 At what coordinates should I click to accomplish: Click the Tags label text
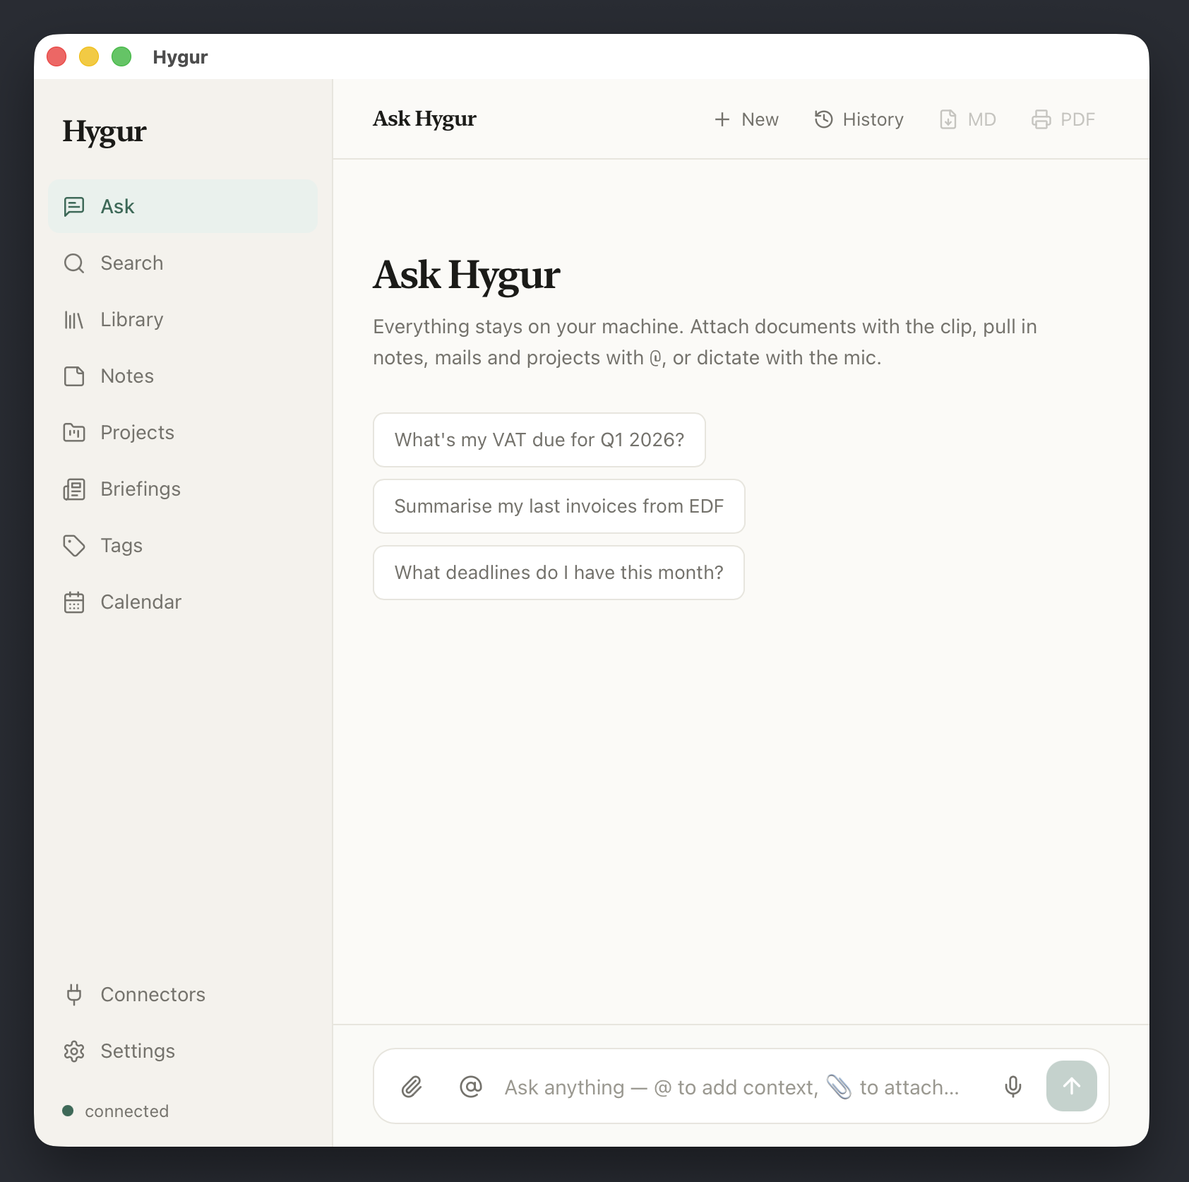coord(121,545)
